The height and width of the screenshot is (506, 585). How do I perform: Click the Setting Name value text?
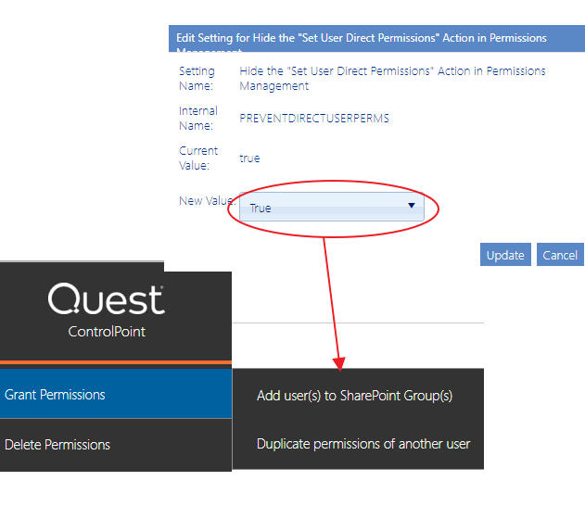click(392, 78)
